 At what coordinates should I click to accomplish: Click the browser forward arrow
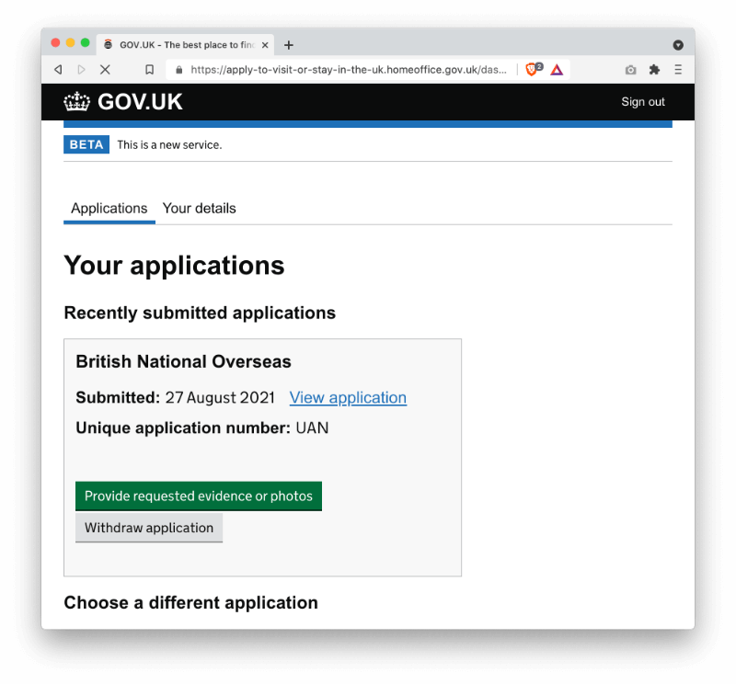81,70
